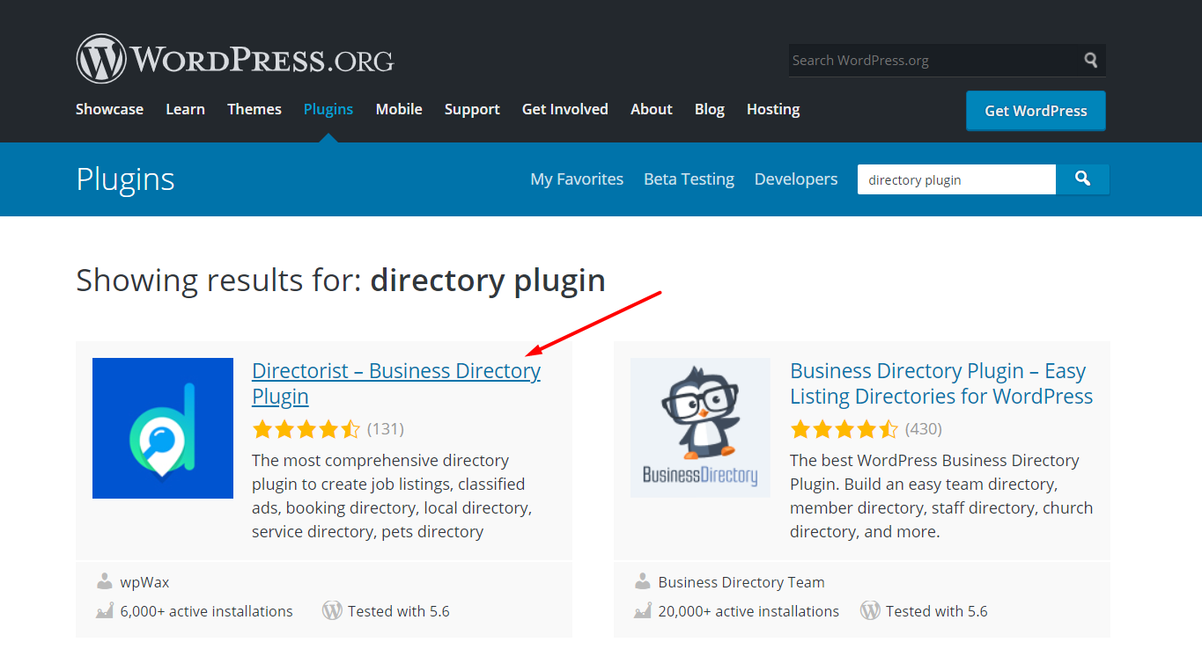The image size is (1202, 671).
Task: Open the Get Involved menu item
Action: 565,109
